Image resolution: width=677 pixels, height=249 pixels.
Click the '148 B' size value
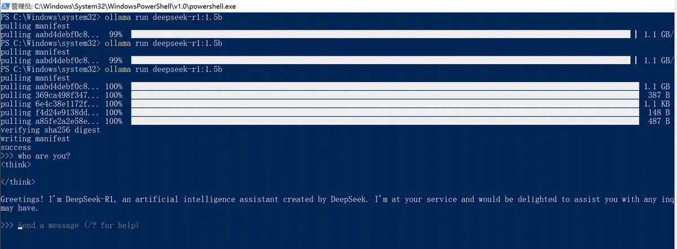click(659, 113)
